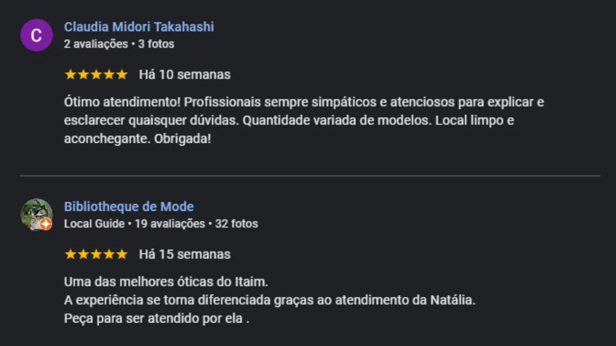Select fifth star of Bibliotheque de Mode's rating
Viewport: 616px width, 346px height.
(x=122, y=255)
